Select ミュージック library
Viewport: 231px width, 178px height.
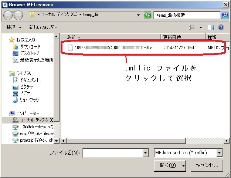(29, 100)
